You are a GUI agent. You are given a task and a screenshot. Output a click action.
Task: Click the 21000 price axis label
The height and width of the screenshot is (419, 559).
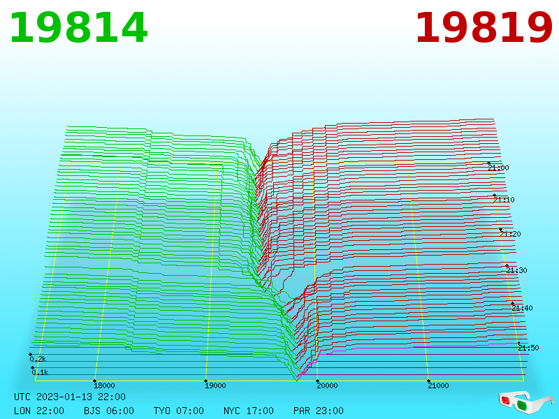pyautogui.click(x=438, y=385)
